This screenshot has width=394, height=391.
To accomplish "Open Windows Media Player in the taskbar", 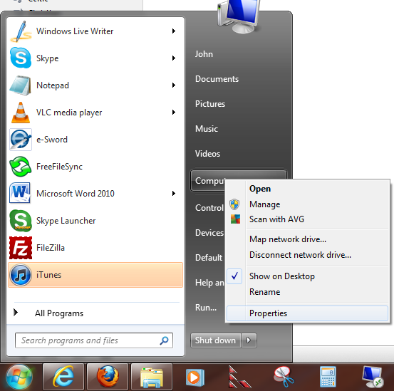I will (195, 377).
